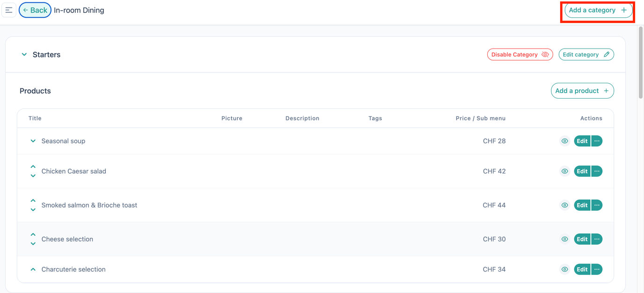Click the more actions icon for Cheese selection
Viewport: 644px width, 293px height.
pyautogui.click(x=596, y=239)
